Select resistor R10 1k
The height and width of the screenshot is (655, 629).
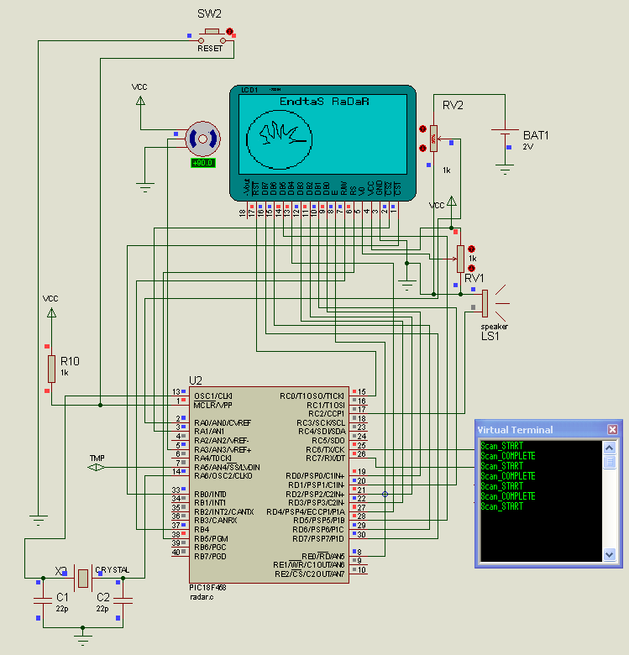click(51, 369)
